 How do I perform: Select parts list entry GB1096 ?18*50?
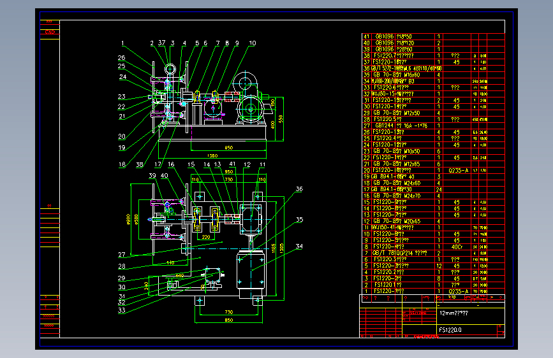394,37
